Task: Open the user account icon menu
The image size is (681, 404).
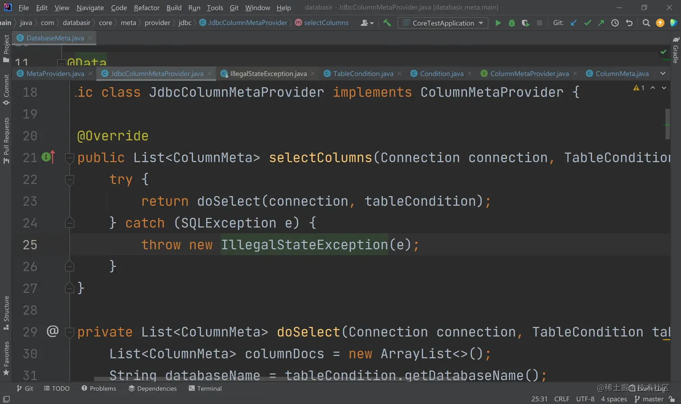Action: pyautogui.click(x=367, y=23)
